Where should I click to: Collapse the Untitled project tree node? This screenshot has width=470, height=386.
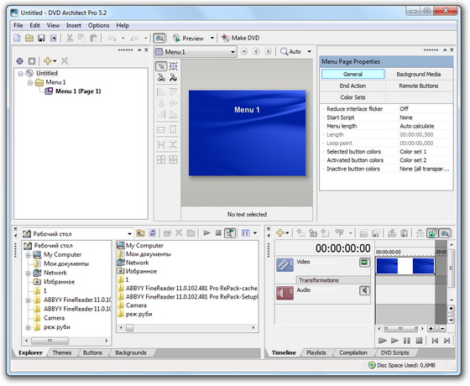pos(20,74)
